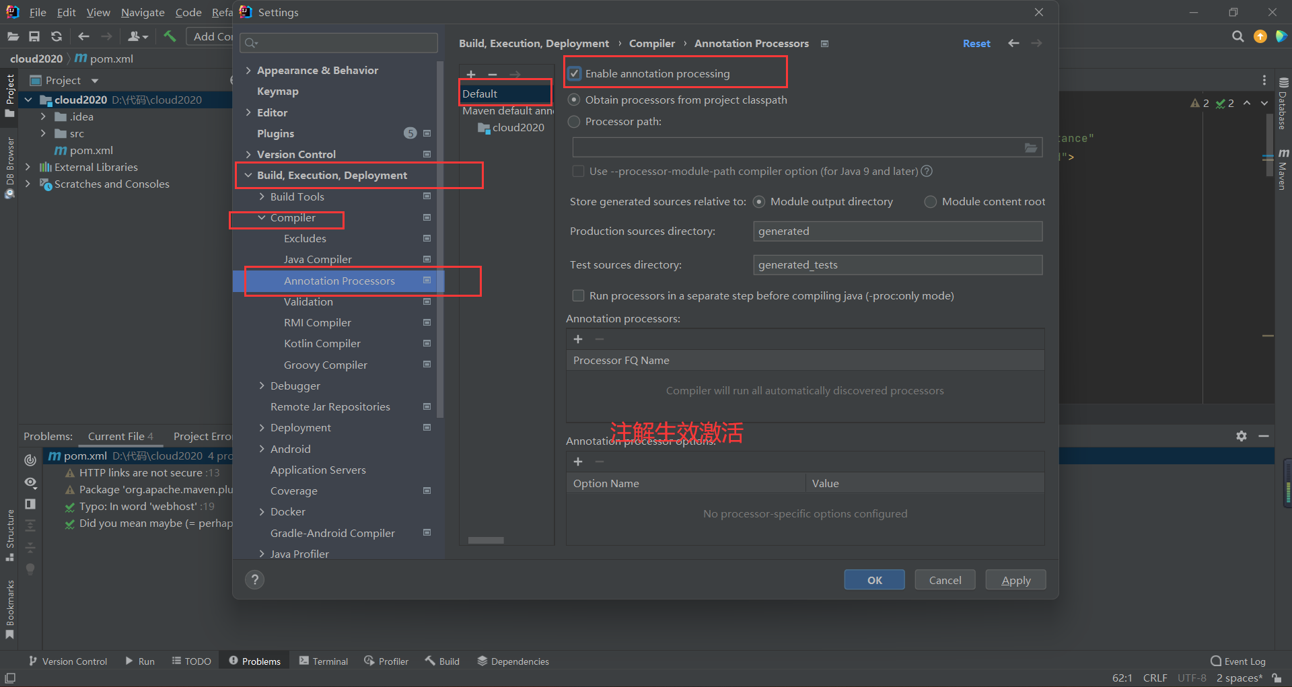Click the Save All toolbar icon

34,36
